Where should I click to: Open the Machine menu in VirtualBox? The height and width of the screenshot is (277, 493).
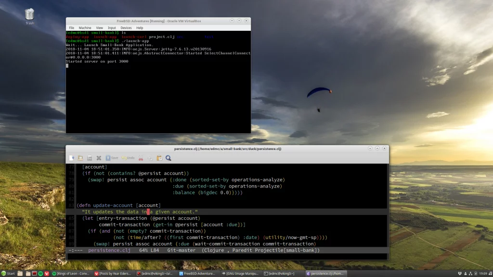click(85, 28)
